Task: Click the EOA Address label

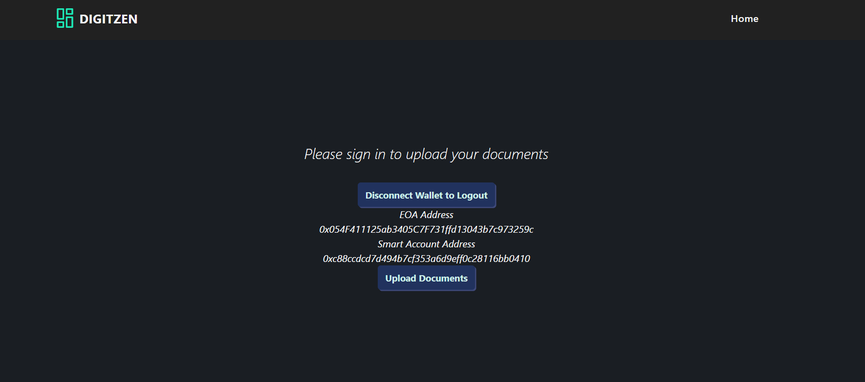Action: [427, 215]
